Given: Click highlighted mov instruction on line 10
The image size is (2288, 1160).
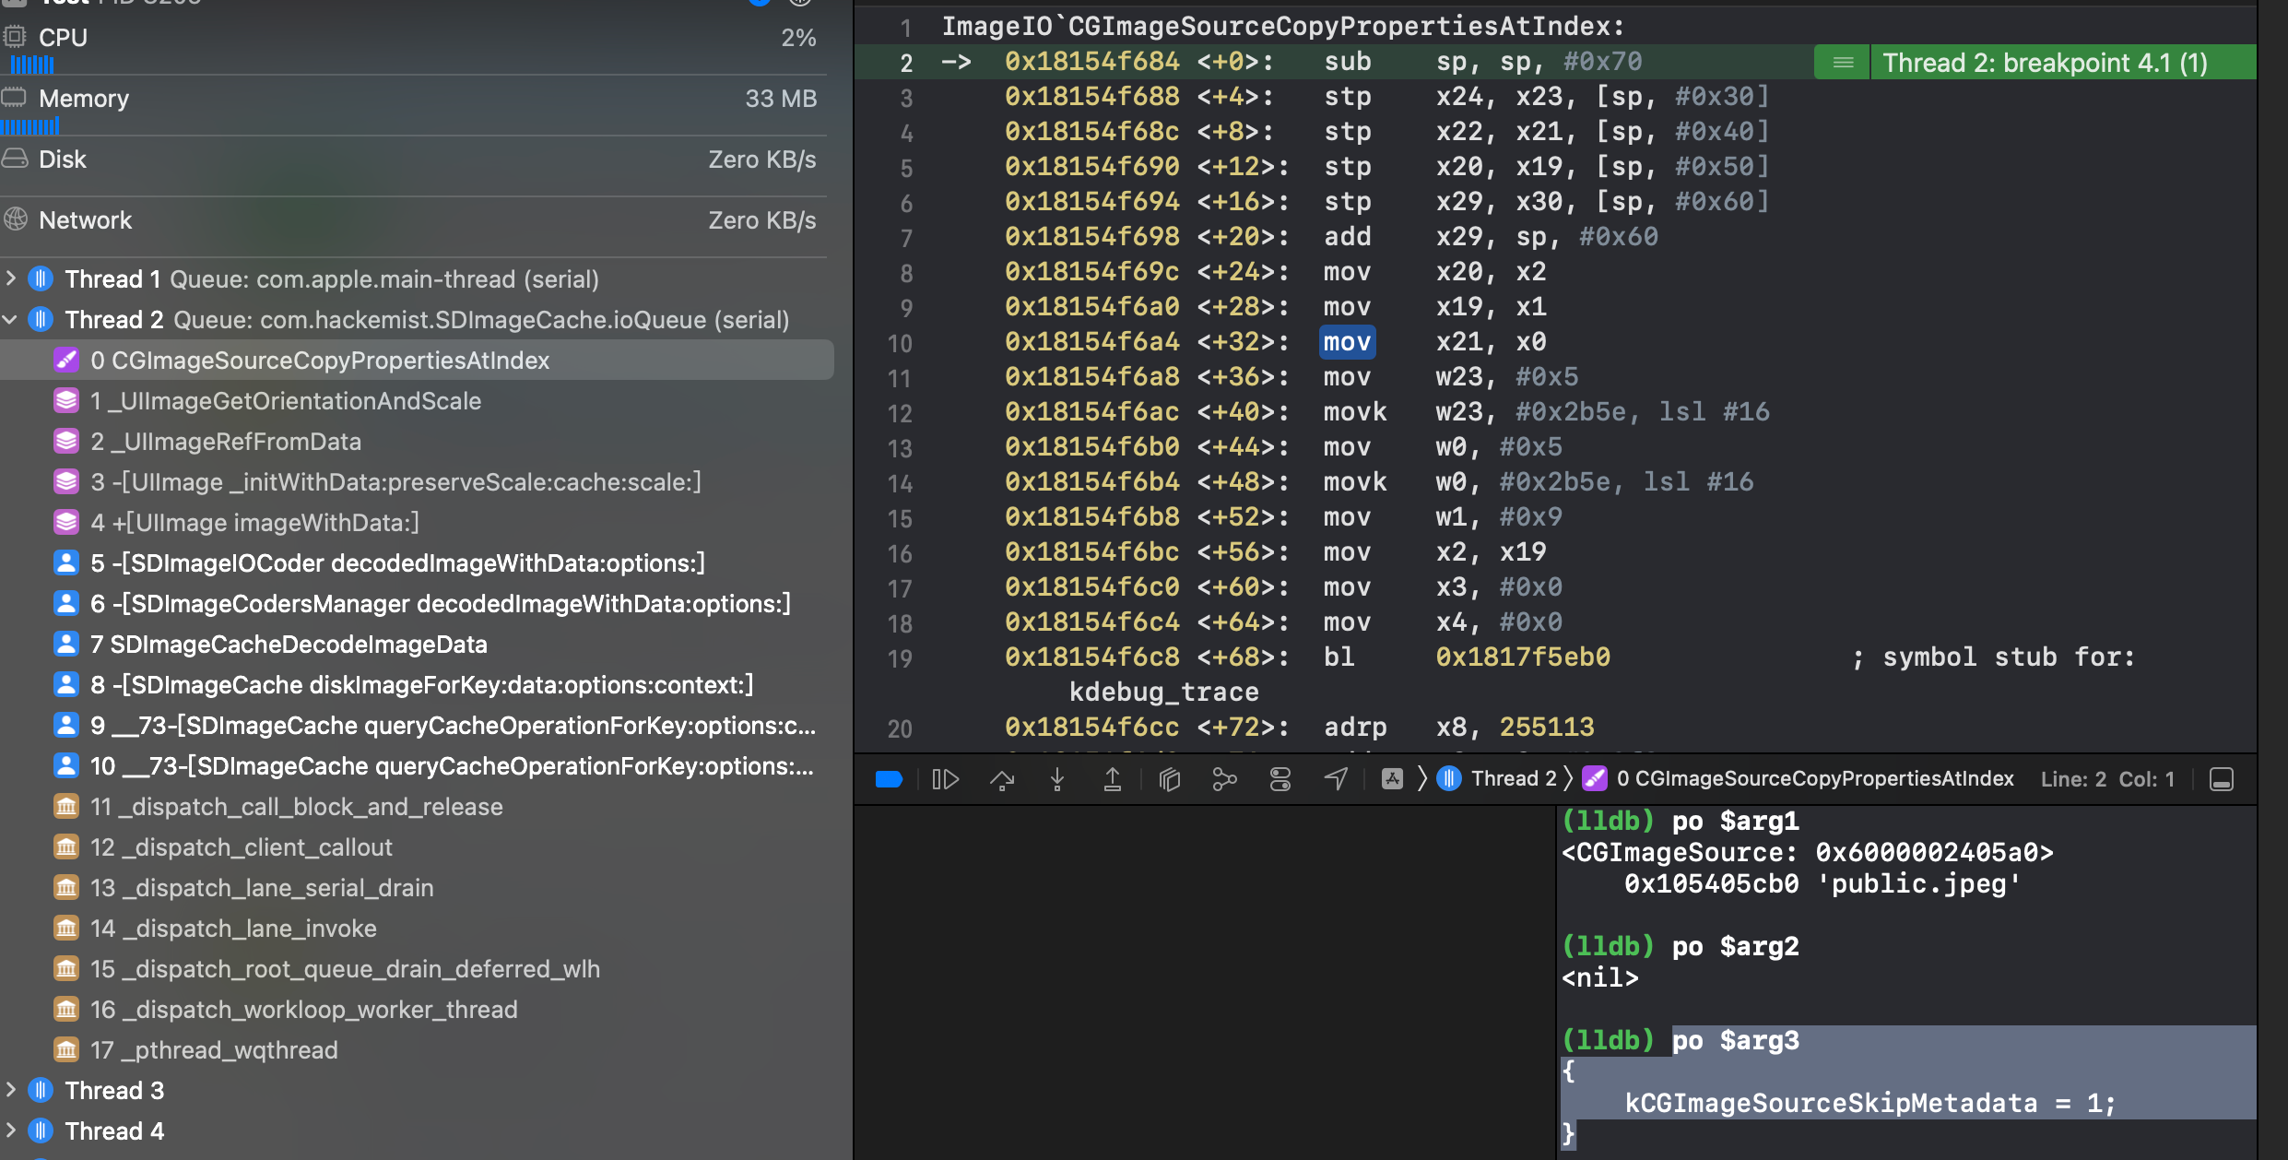Looking at the screenshot, I should 1347,342.
